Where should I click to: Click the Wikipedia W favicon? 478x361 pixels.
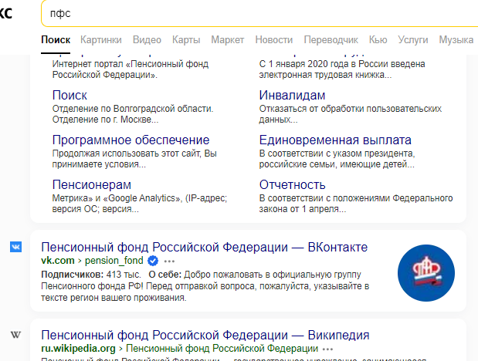pos(16,335)
